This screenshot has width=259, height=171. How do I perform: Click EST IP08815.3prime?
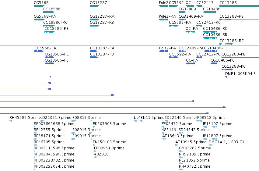click(82, 121)
